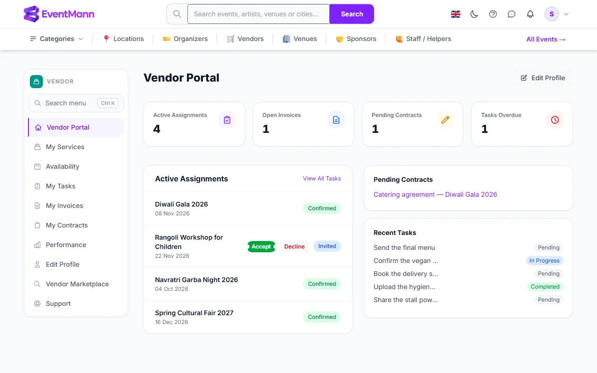Click the In Progress status badge
Viewport: 597px width, 373px height.
click(x=544, y=261)
